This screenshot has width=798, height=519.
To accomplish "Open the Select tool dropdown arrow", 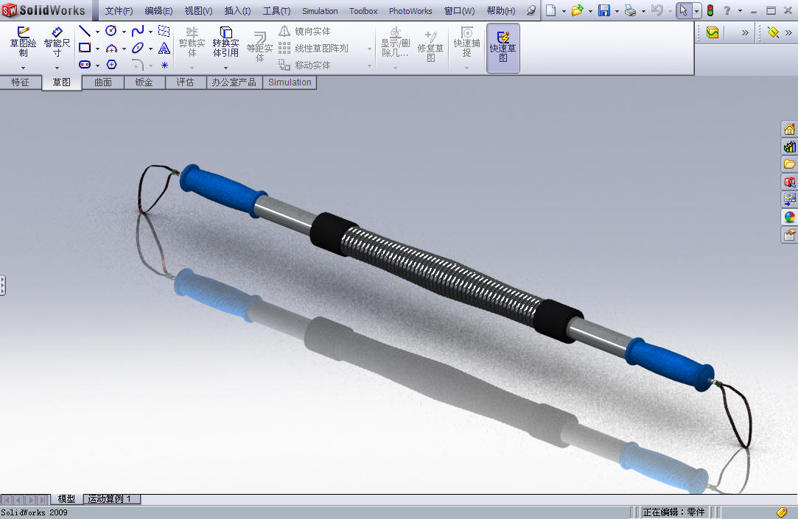I will pyautogui.click(x=696, y=11).
